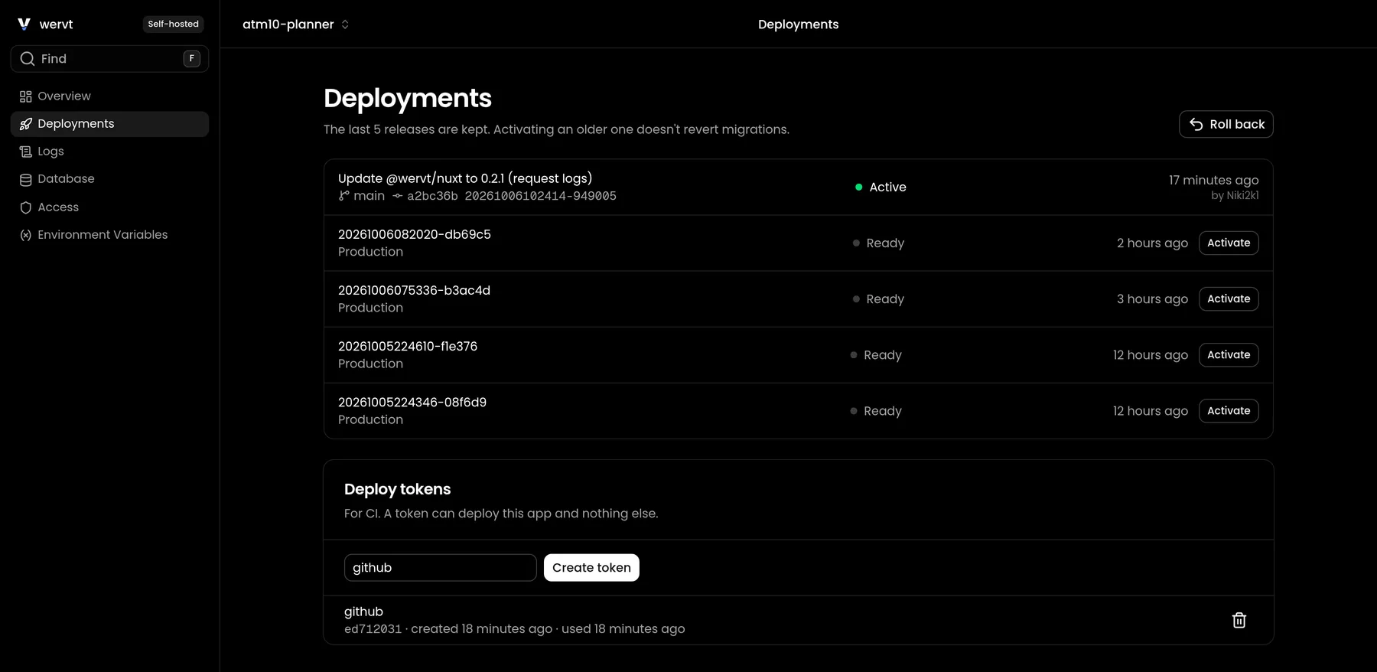
Task: Select the active deployment title 'Update @wervt/nuxt to 0.2.1'
Action: click(x=465, y=178)
